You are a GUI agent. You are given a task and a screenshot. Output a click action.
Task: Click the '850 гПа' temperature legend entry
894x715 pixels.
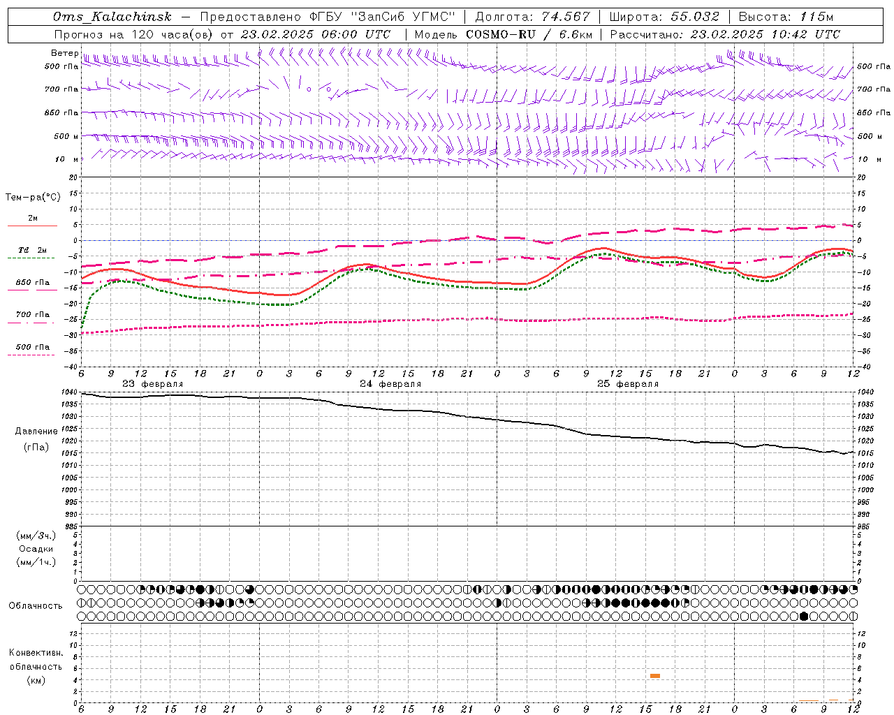click(33, 283)
